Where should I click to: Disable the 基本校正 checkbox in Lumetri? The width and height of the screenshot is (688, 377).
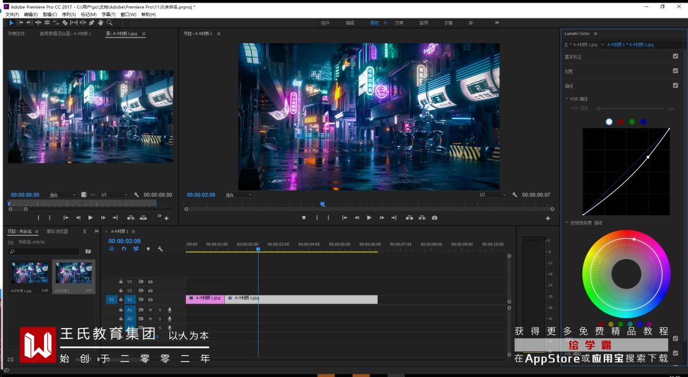click(675, 56)
